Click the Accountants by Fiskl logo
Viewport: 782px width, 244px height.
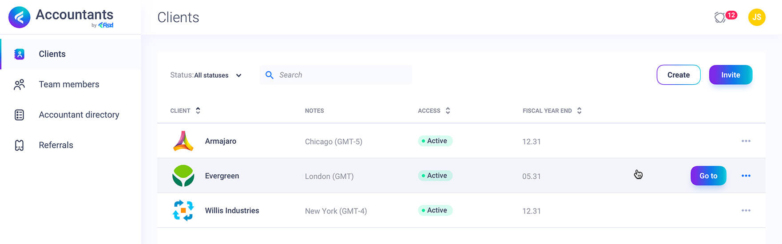(20, 17)
